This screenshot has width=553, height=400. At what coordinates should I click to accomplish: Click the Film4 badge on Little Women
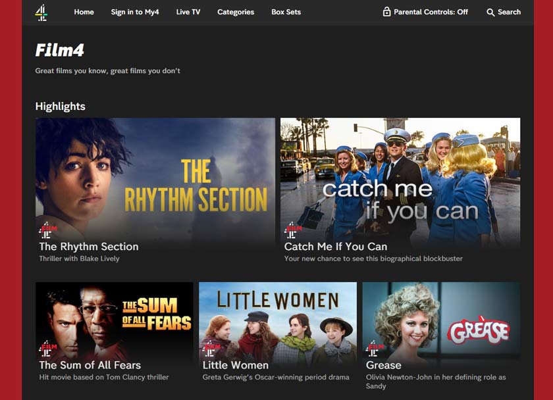click(x=210, y=347)
